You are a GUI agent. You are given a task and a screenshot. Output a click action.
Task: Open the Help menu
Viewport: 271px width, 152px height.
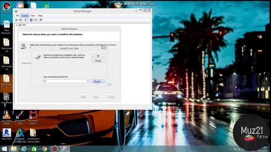point(40,16)
